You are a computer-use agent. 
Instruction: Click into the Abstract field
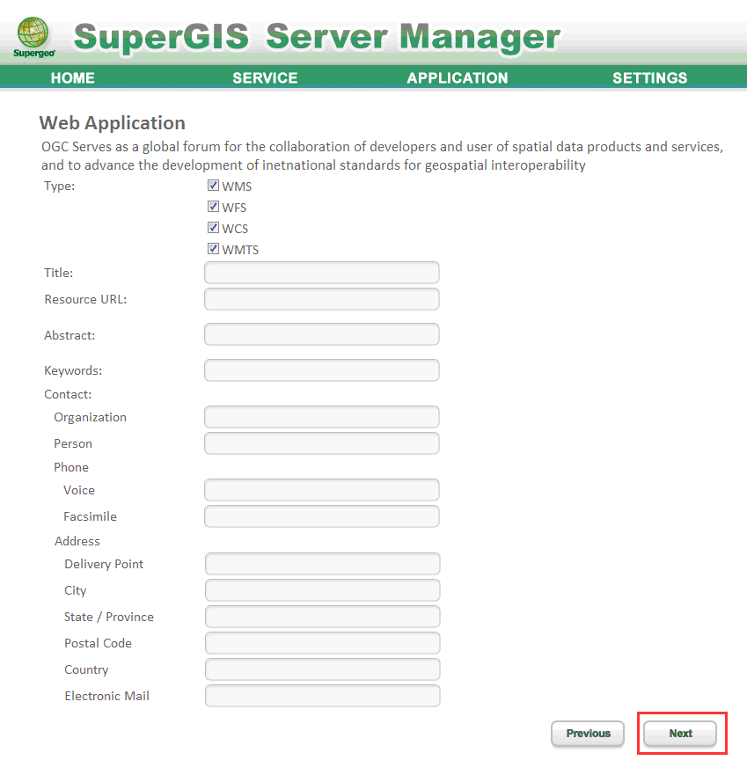[x=322, y=334]
